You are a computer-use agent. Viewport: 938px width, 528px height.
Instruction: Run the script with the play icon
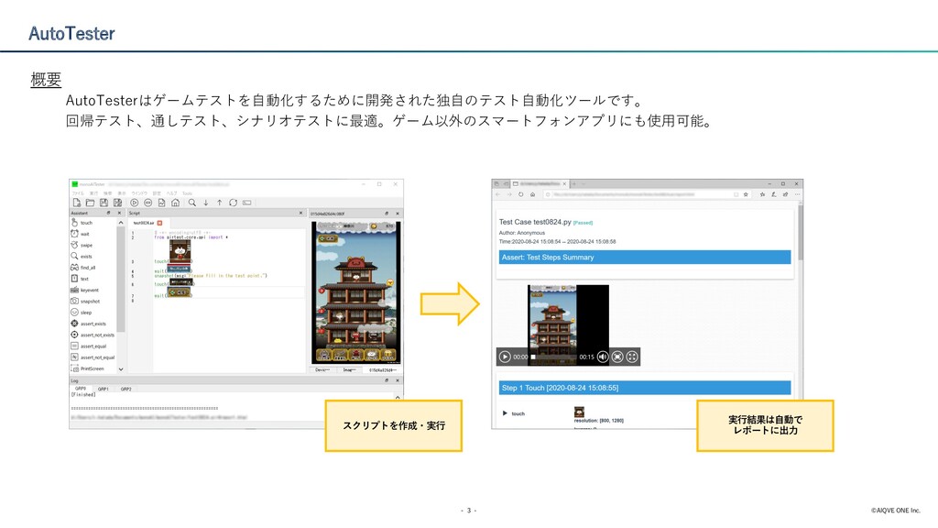click(x=135, y=203)
